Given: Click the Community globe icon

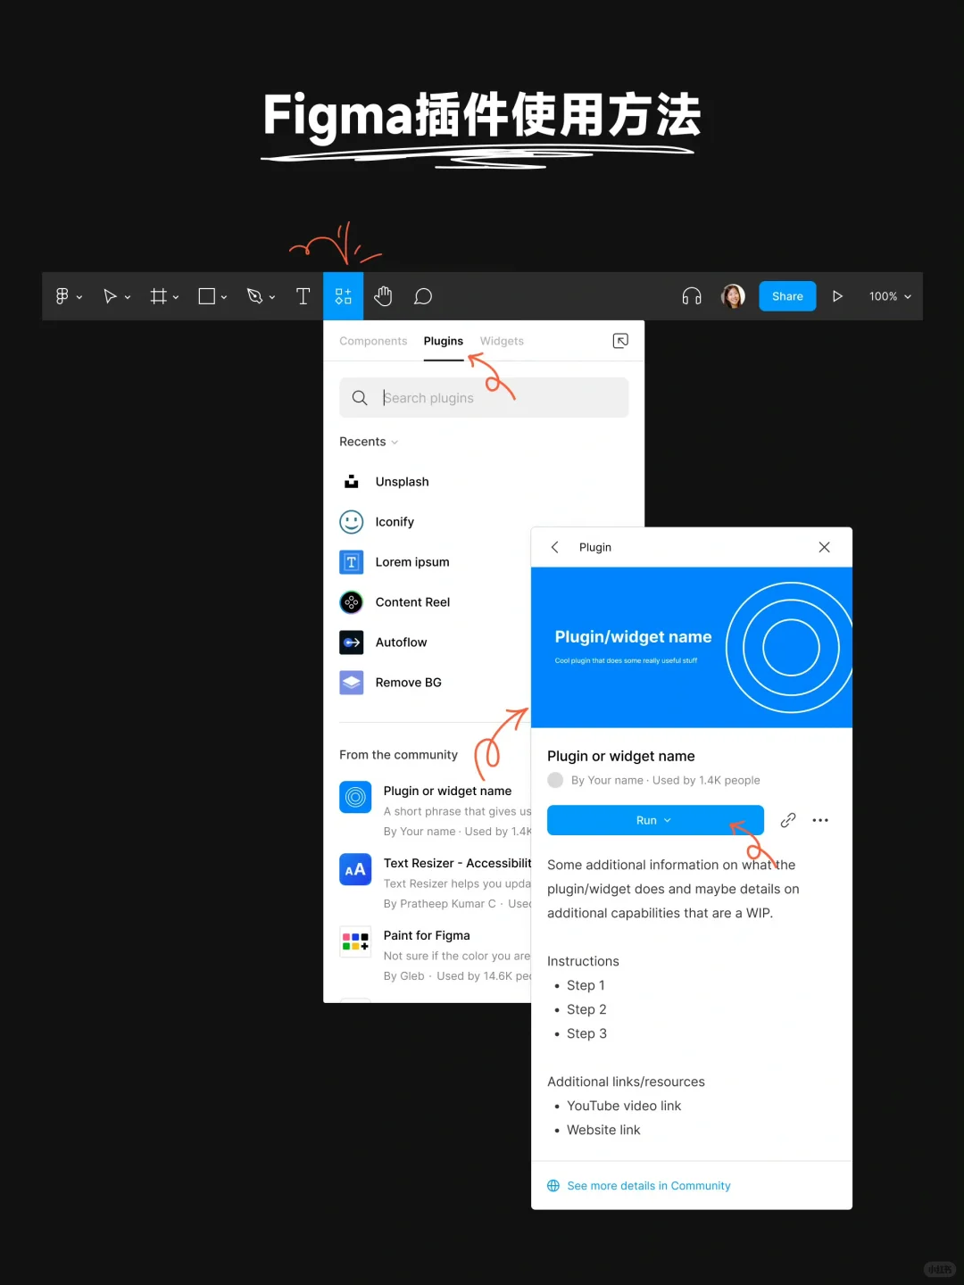Looking at the screenshot, I should (x=553, y=1186).
